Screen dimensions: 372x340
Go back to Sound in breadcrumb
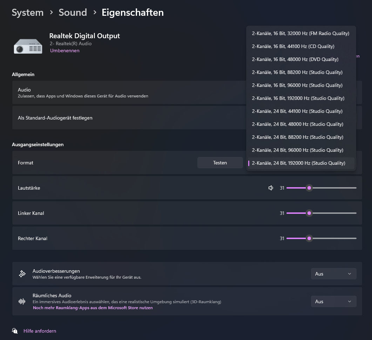point(73,13)
